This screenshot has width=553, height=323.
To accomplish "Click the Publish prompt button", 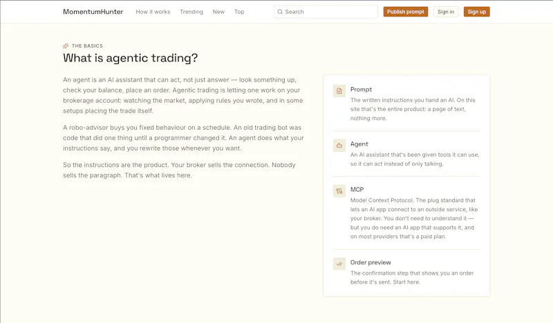I will tap(406, 12).
